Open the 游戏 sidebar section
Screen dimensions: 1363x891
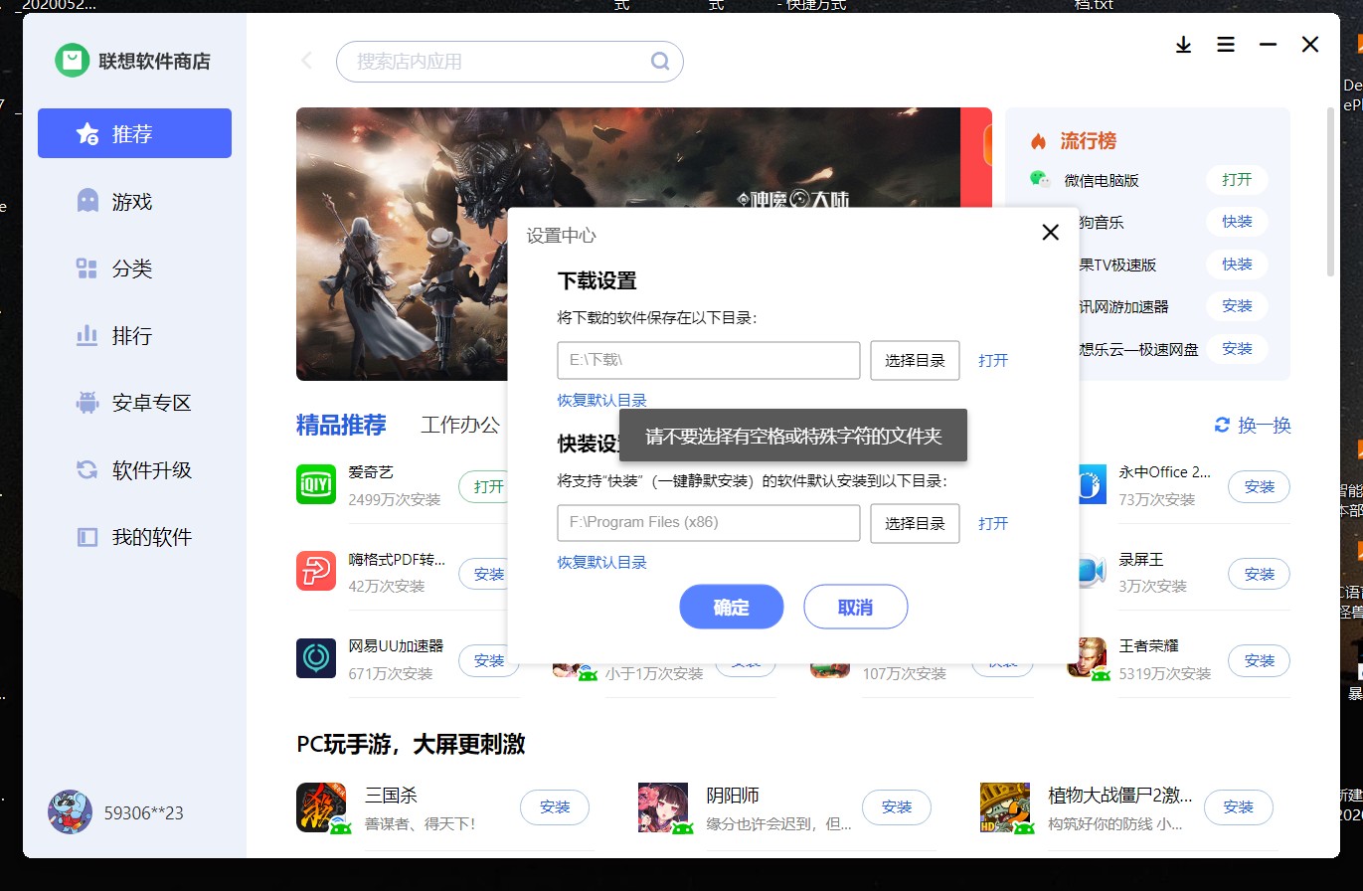(x=134, y=201)
